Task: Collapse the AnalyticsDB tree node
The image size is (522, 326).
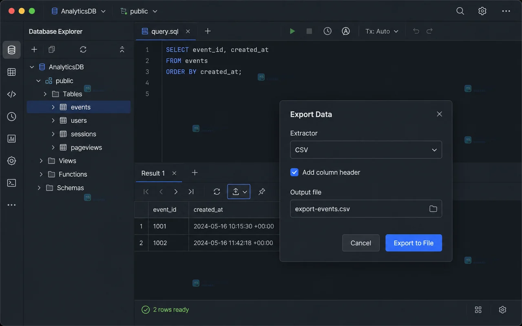Action: tap(32, 67)
